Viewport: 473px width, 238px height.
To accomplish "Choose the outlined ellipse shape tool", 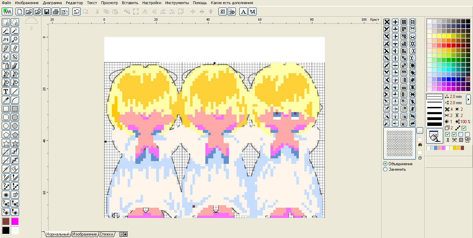I will pos(6,126).
